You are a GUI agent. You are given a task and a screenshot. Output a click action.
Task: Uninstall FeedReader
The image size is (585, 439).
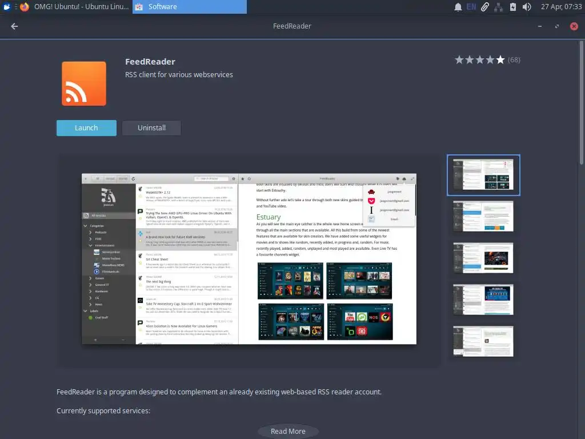point(151,128)
